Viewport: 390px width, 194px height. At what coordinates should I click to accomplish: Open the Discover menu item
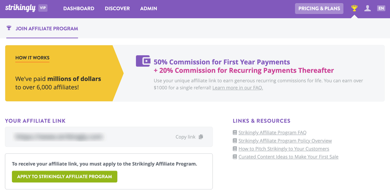[117, 8]
